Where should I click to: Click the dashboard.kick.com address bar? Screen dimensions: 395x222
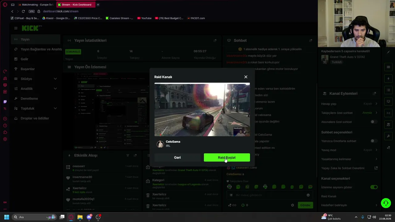[x=61, y=11]
